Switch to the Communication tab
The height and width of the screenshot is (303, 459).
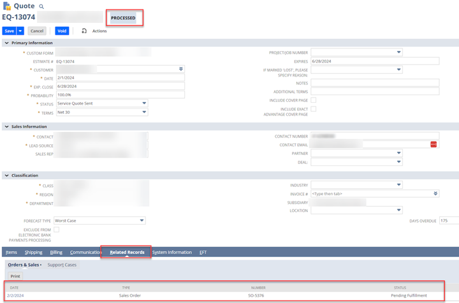tap(86, 253)
